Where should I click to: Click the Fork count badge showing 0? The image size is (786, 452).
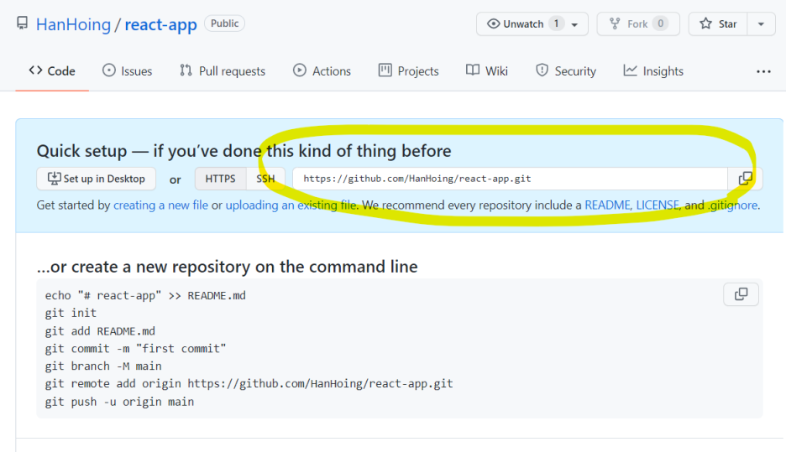pyautogui.click(x=661, y=23)
